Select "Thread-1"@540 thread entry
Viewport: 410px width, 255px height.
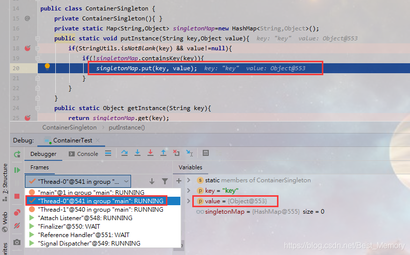[x=103, y=210]
